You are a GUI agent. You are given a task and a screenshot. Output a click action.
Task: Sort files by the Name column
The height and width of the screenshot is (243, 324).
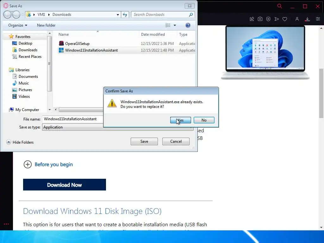coord(63,34)
